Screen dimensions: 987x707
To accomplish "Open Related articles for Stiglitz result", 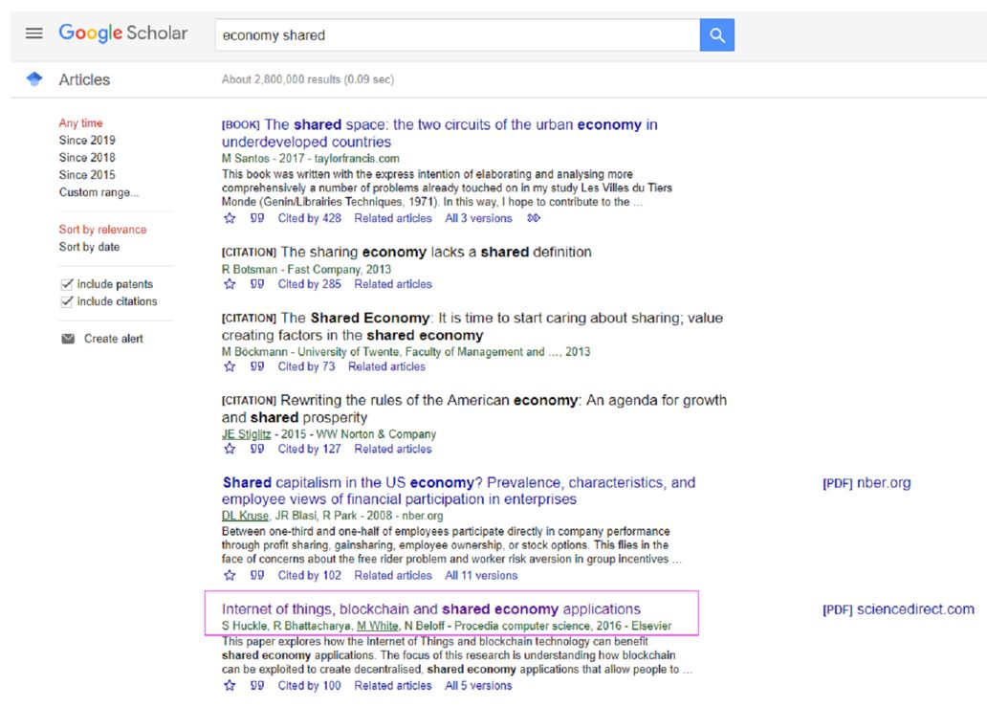I will pyautogui.click(x=393, y=450).
